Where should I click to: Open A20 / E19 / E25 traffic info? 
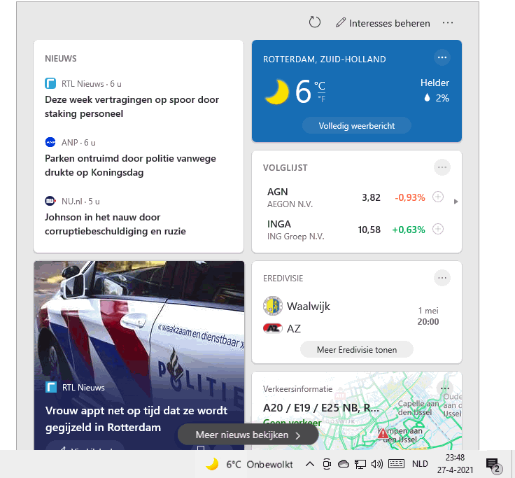point(321,408)
